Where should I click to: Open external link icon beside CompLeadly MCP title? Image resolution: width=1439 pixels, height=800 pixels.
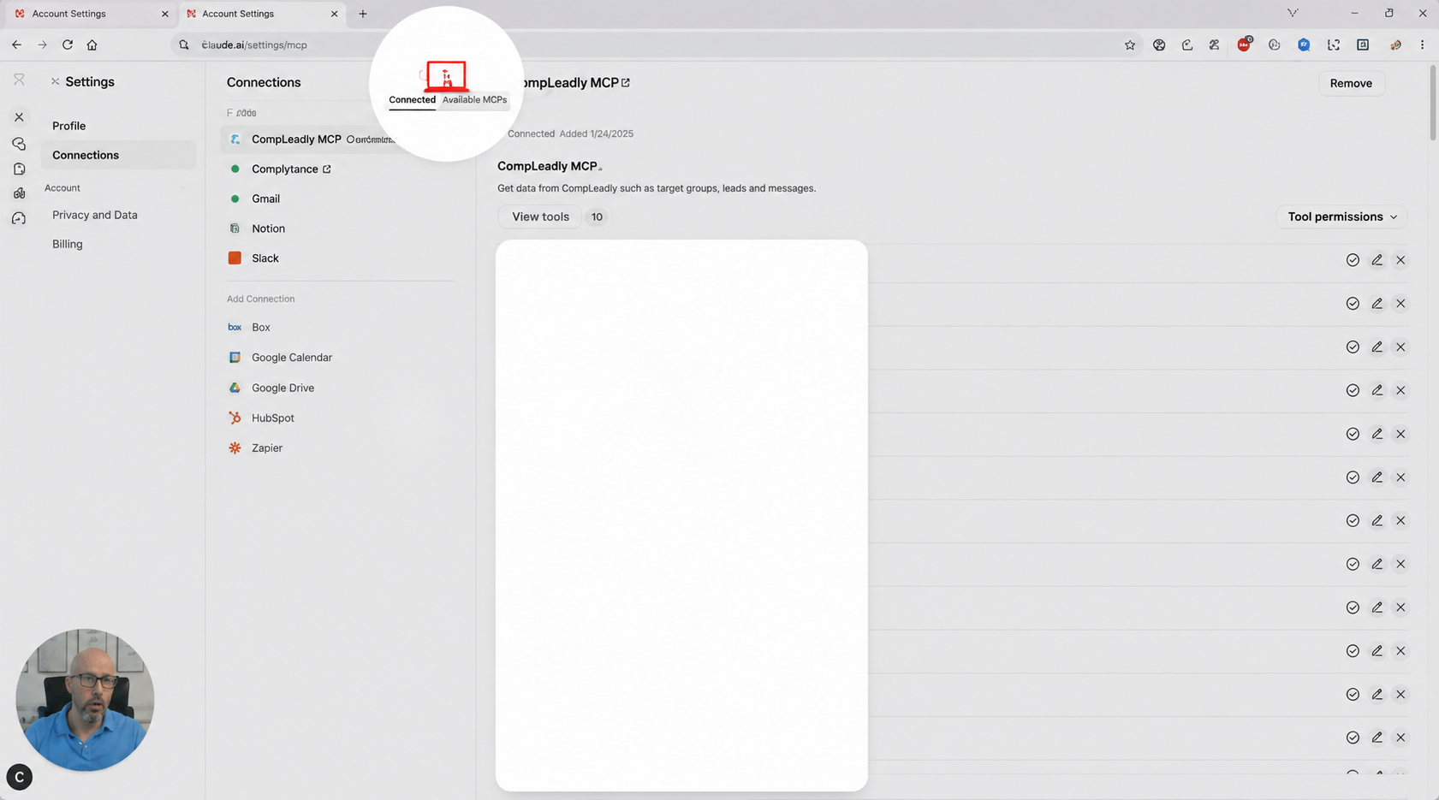pyautogui.click(x=626, y=83)
